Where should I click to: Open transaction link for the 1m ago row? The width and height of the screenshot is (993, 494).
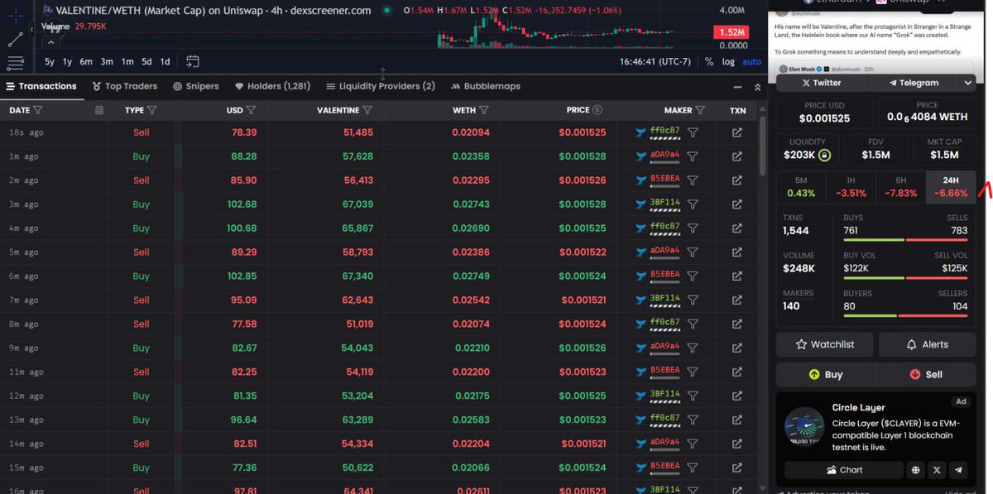pyautogui.click(x=737, y=156)
